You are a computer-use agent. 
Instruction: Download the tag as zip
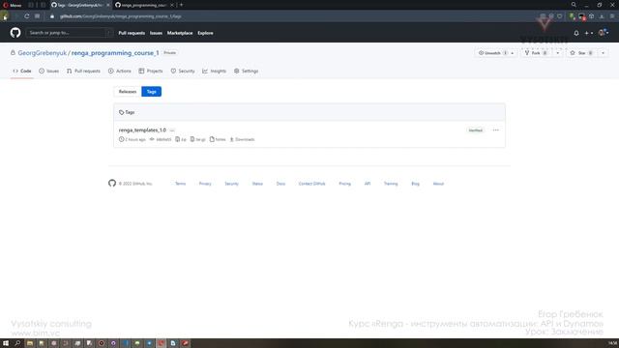point(181,139)
